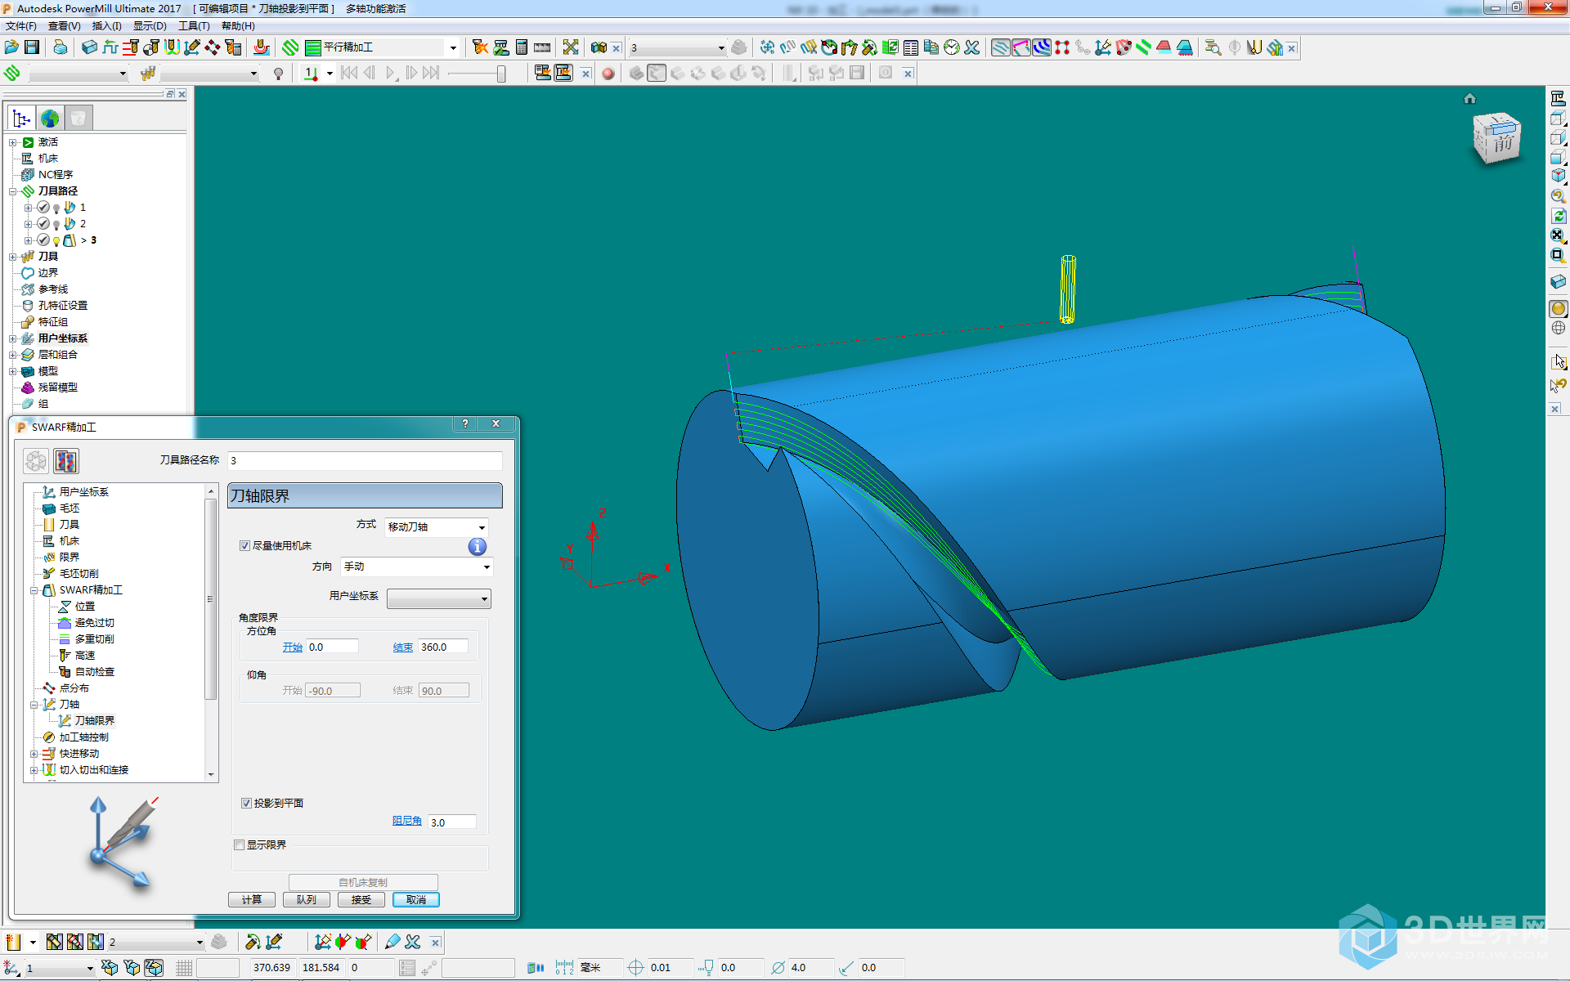
Task: Open the 查看(V) menu
Action: click(64, 26)
